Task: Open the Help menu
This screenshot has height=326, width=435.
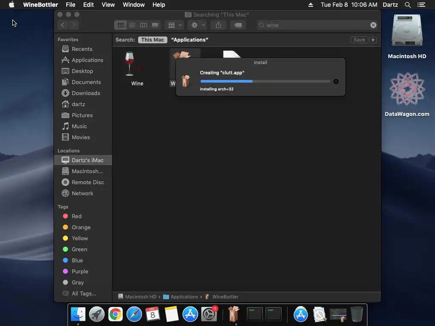Action: [159, 5]
